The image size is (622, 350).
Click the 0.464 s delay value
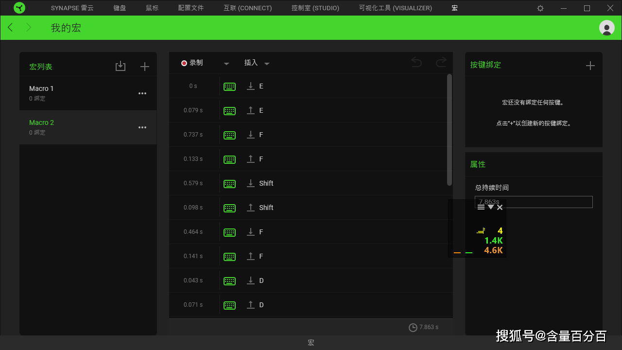tap(193, 232)
